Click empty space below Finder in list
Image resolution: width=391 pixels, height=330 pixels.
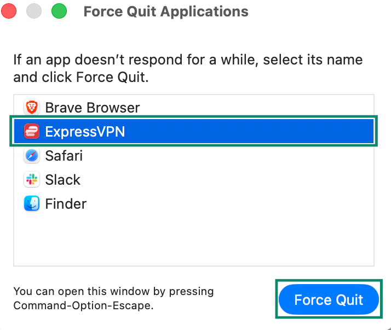(194, 239)
